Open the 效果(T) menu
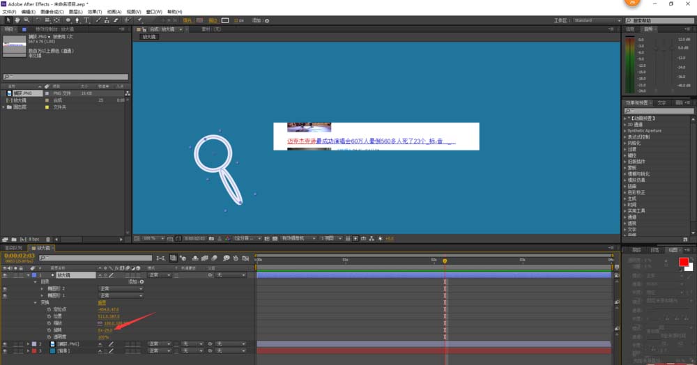Image resolution: width=697 pixels, height=365 pixels. pyautogui.click(x=95, y=12)
